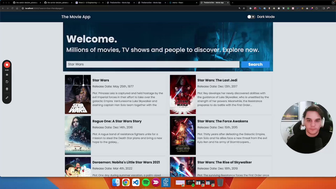Open the Star Wars 1977 movie poster
The image size is (336, 189).
[x=78, y=94]
